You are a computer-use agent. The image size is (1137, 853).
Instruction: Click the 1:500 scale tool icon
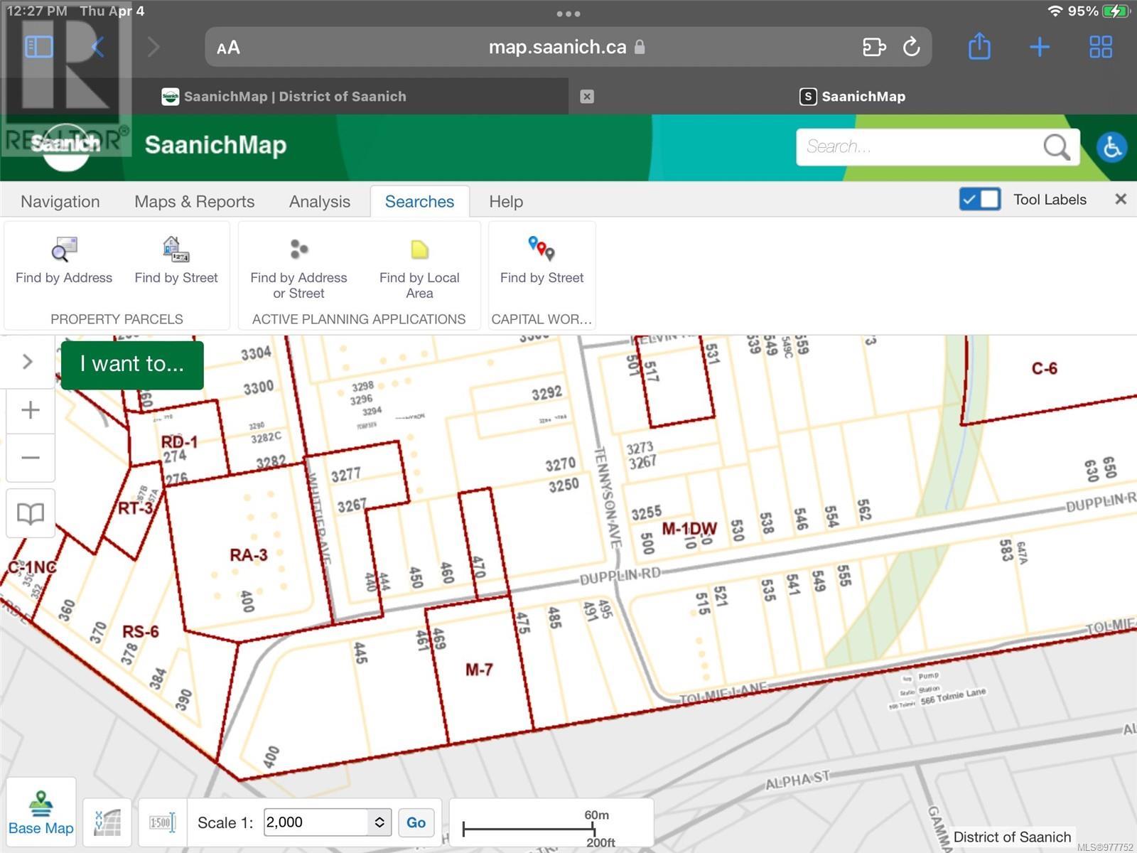[x=162, y=823]
